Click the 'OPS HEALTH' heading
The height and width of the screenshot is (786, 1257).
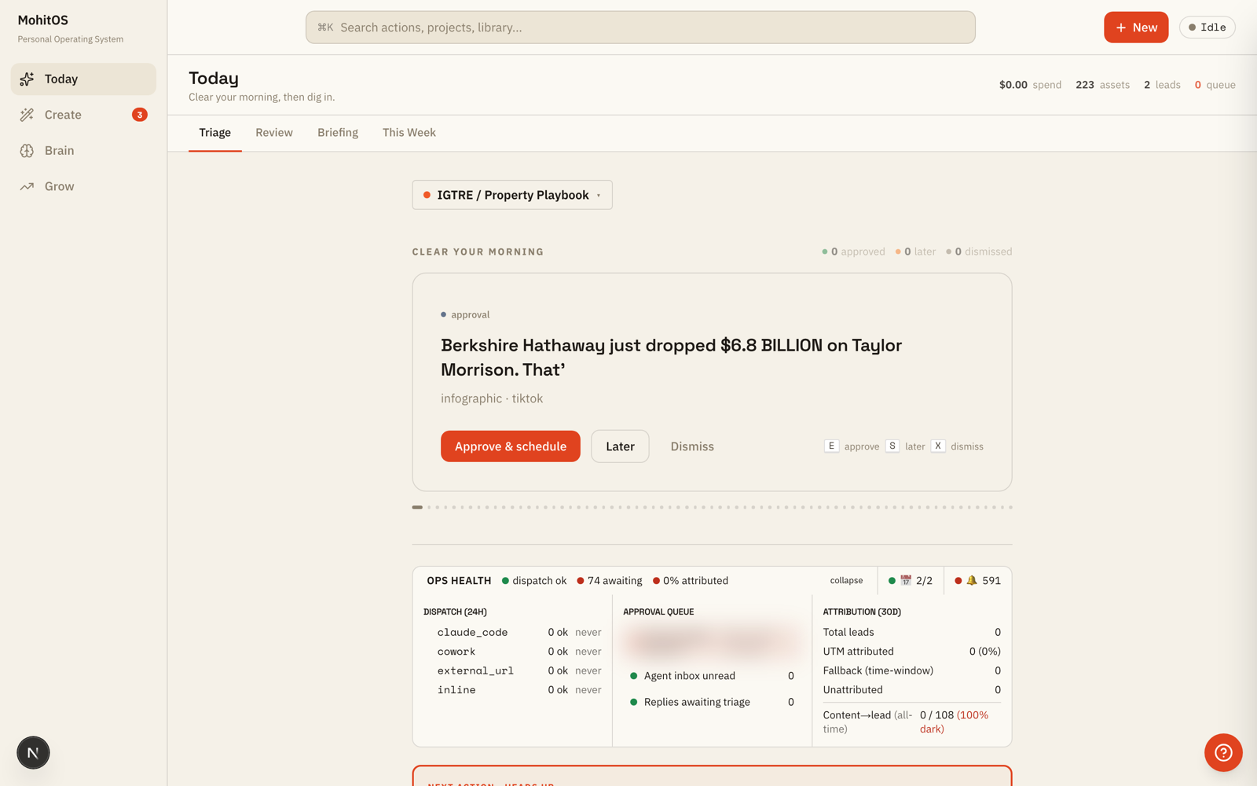[459, 581]
